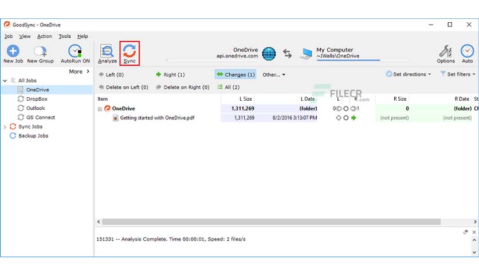Show the Changes (1) filter
The width and height of the screenshot is (479, 277).
pos(235,75)
